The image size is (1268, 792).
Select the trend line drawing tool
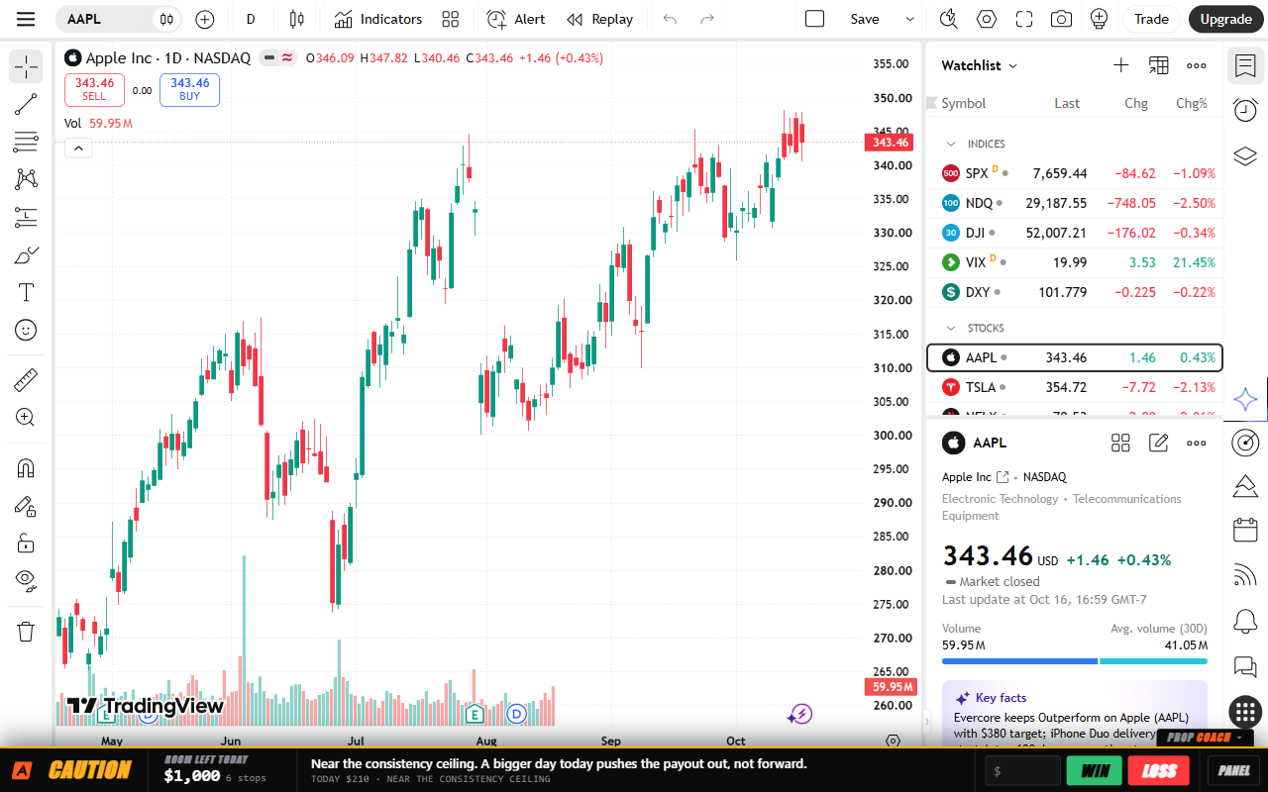pyautogui.click(x=26, y=104)
